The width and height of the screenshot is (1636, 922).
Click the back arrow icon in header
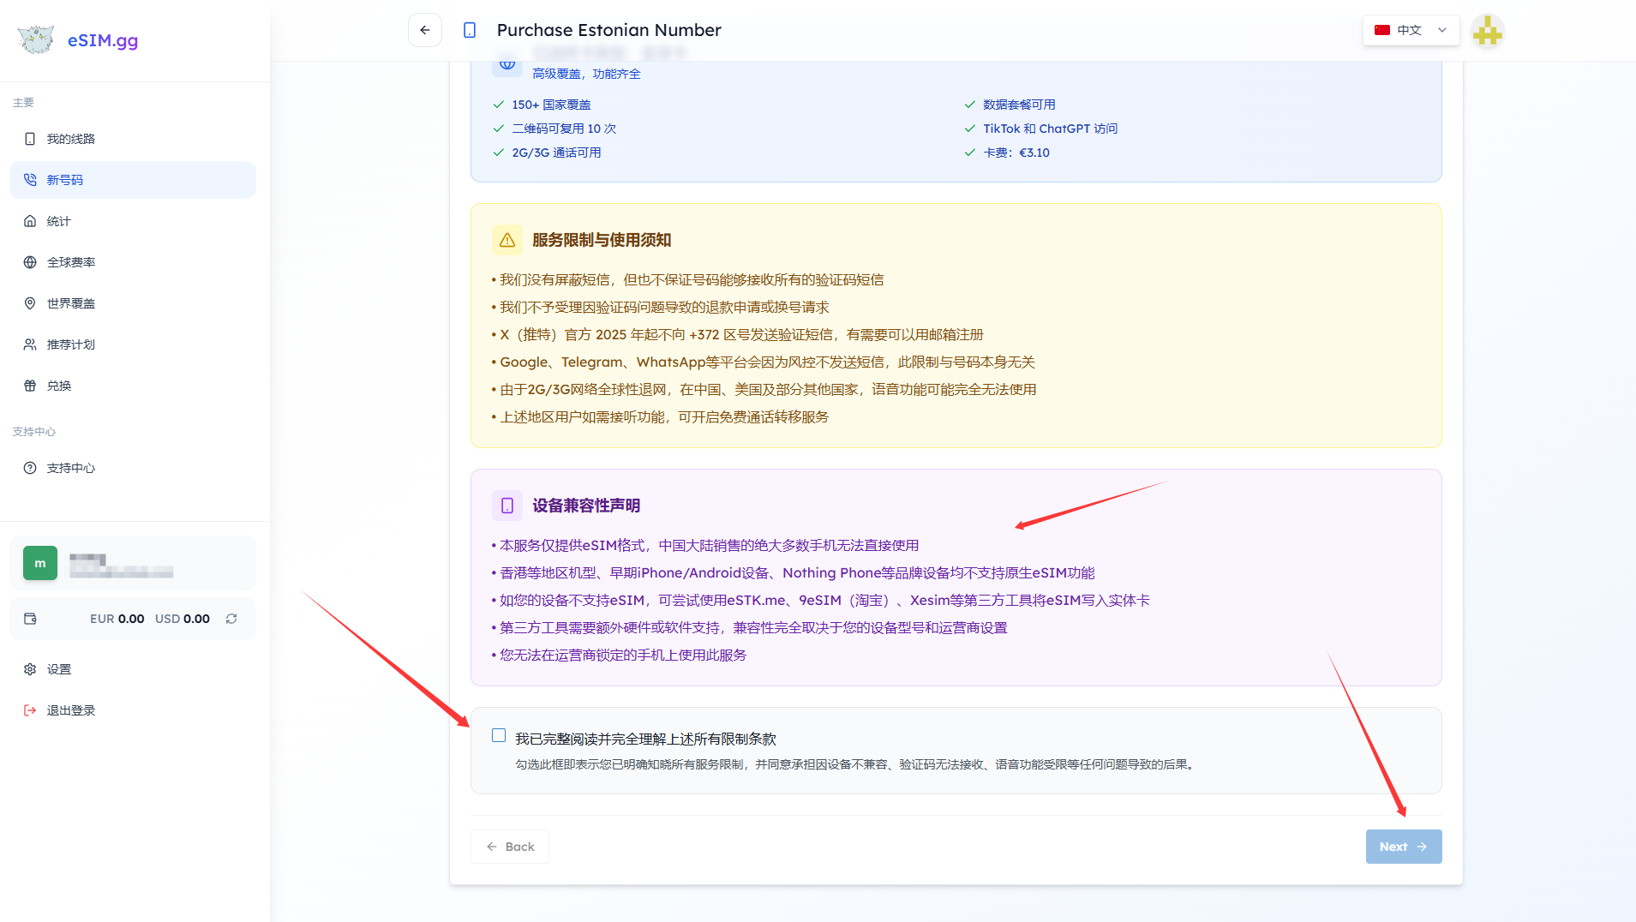click(x=425, y=30)
